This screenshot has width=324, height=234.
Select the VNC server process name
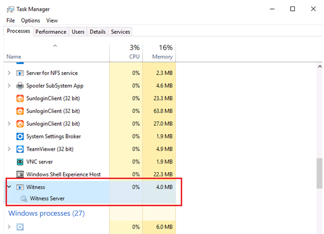(39, 162)
